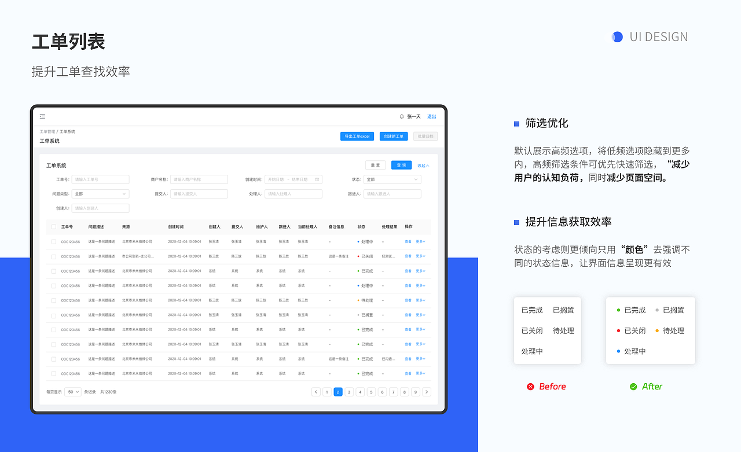Image resolution: width=741 pixels, height=452 pixels.
Task: Click the next page arrow in pagination
Action: pos(426,392)
